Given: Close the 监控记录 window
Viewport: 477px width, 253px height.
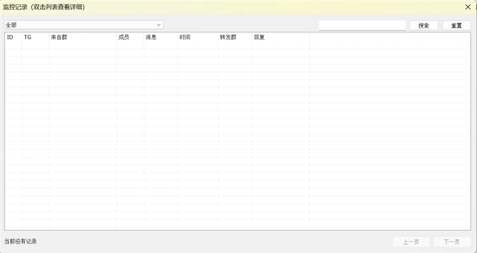Looking at the screenshot, I should point(468,7).
